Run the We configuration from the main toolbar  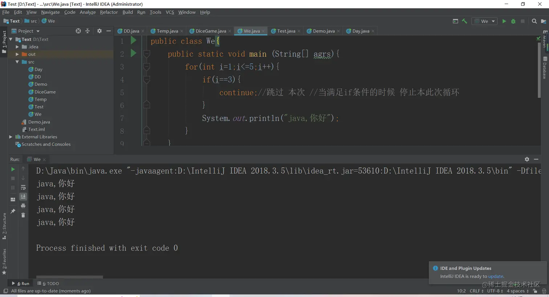click(504, 21)
